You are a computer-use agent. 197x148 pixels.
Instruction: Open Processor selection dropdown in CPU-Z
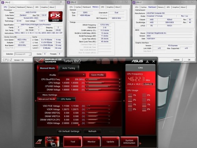click(x=23, y=54)
